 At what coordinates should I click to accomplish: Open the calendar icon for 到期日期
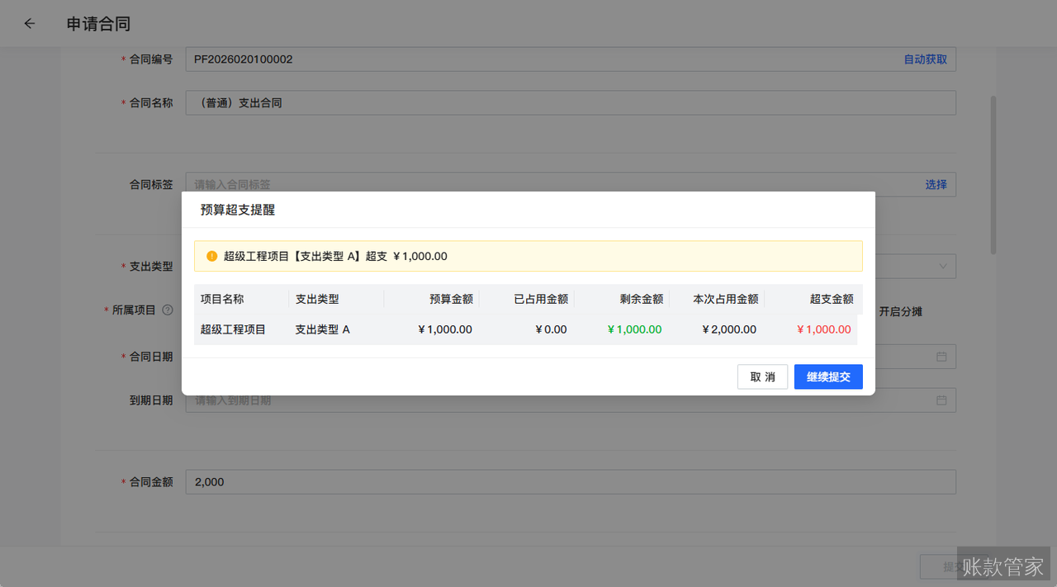941,400
